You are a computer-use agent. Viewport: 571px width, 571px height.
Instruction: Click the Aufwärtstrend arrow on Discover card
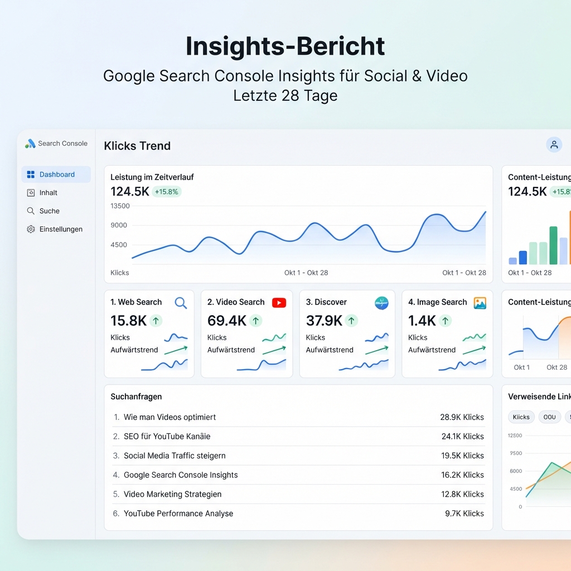coord(377,350)
